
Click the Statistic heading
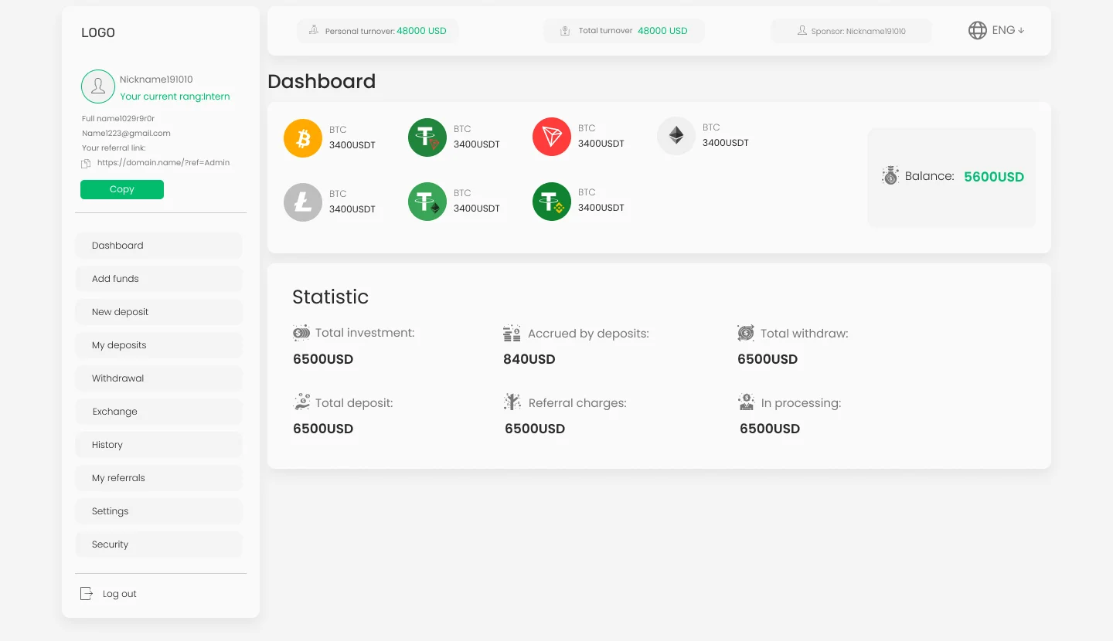pyautogui.click(x=330, y=297)
